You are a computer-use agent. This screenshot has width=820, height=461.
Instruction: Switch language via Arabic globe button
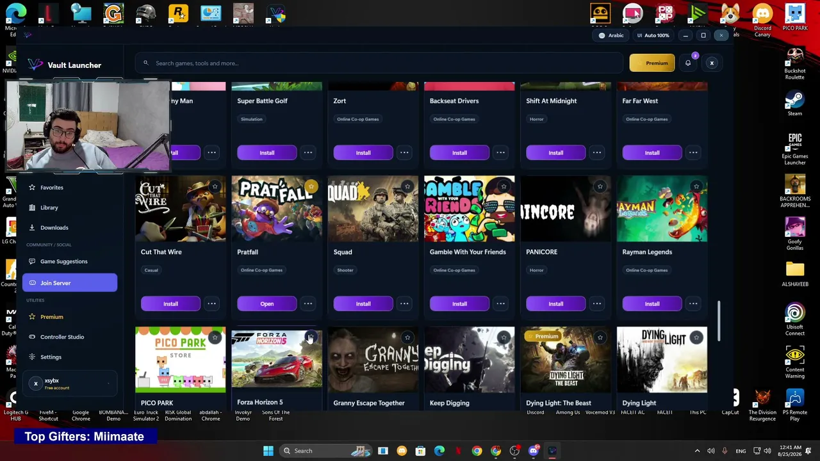click(x=611, y=35)
